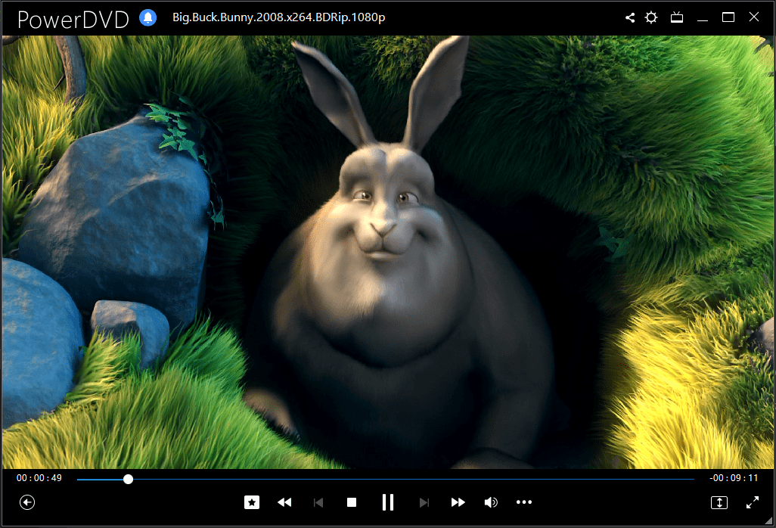Screen dimensions: 776x528
Task: Maximize the PowerDVD window
Action: pyautogui.click(x=728, y=17)
